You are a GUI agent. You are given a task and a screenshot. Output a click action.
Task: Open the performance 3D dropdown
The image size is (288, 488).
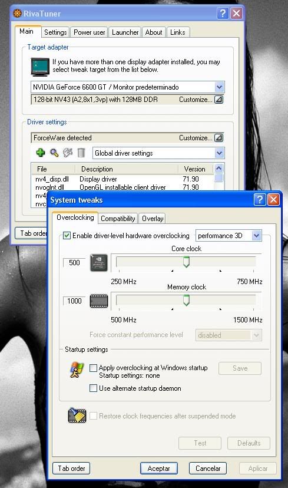(256, 236)
